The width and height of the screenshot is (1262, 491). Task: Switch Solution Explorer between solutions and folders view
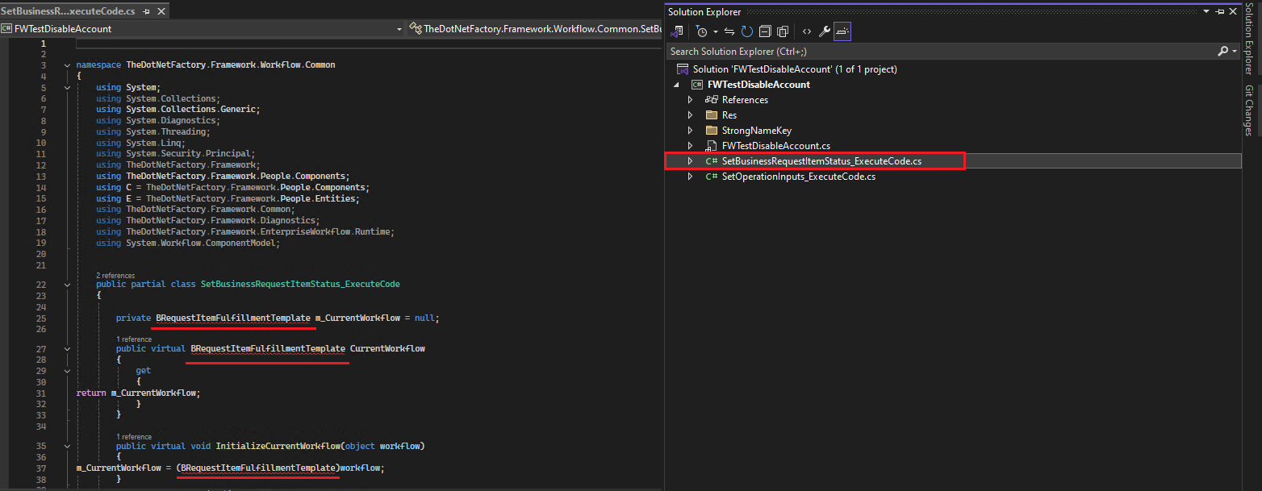pos(678,31)
